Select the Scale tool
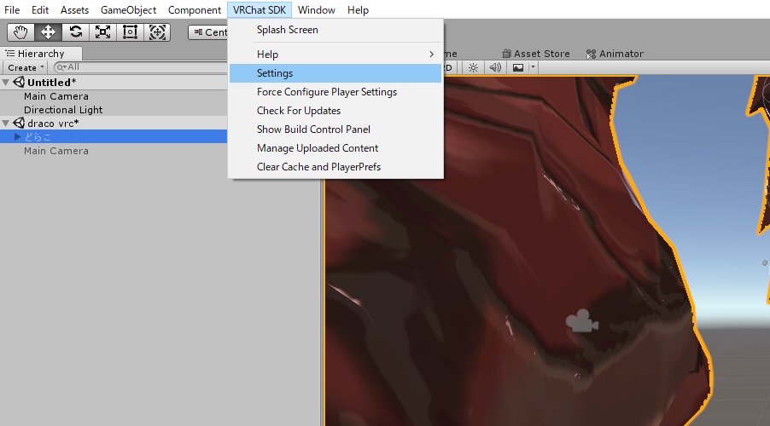770x426 pixels. (x=102, y=32)
